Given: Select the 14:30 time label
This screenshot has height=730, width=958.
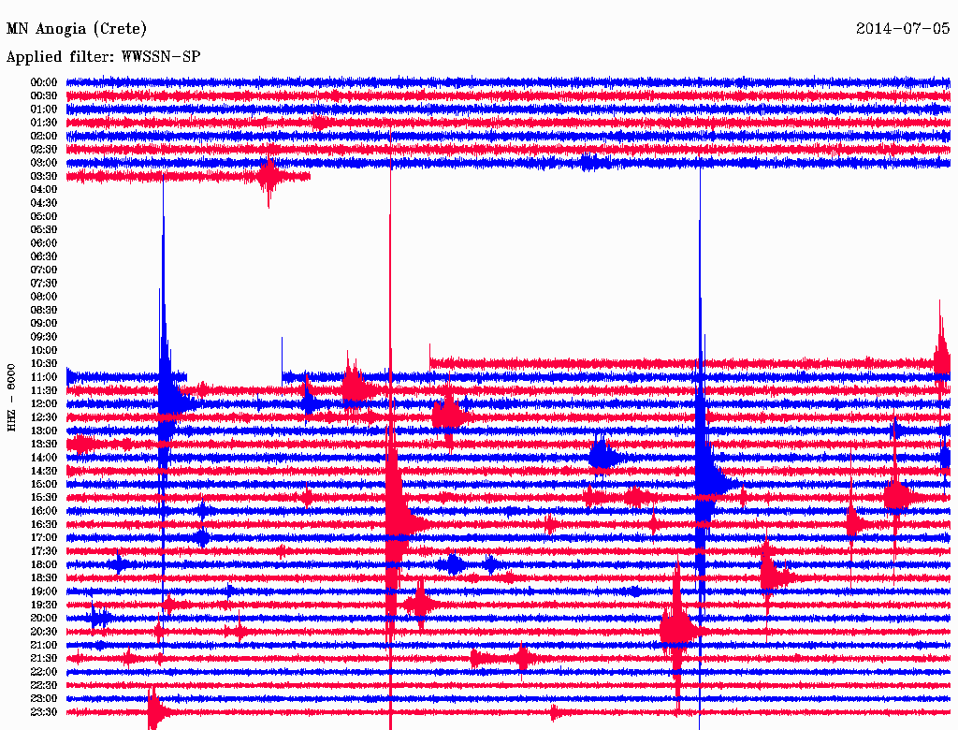Looking at the screenshot, I should coord(43,471).
